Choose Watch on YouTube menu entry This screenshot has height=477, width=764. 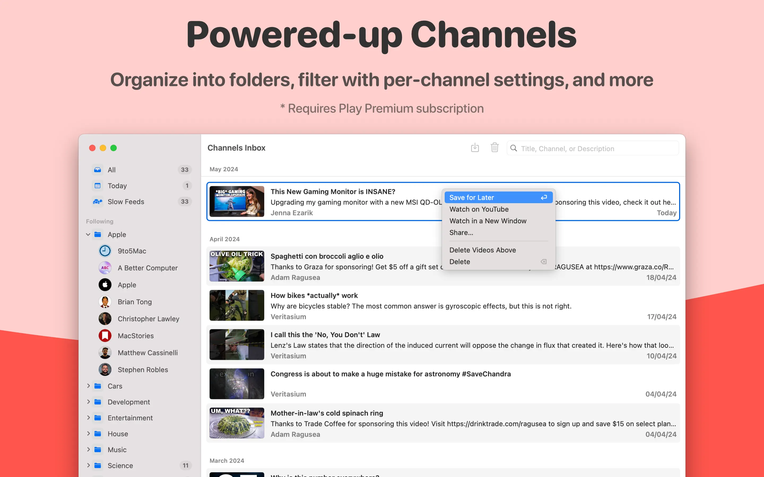[x=479, y=209]
